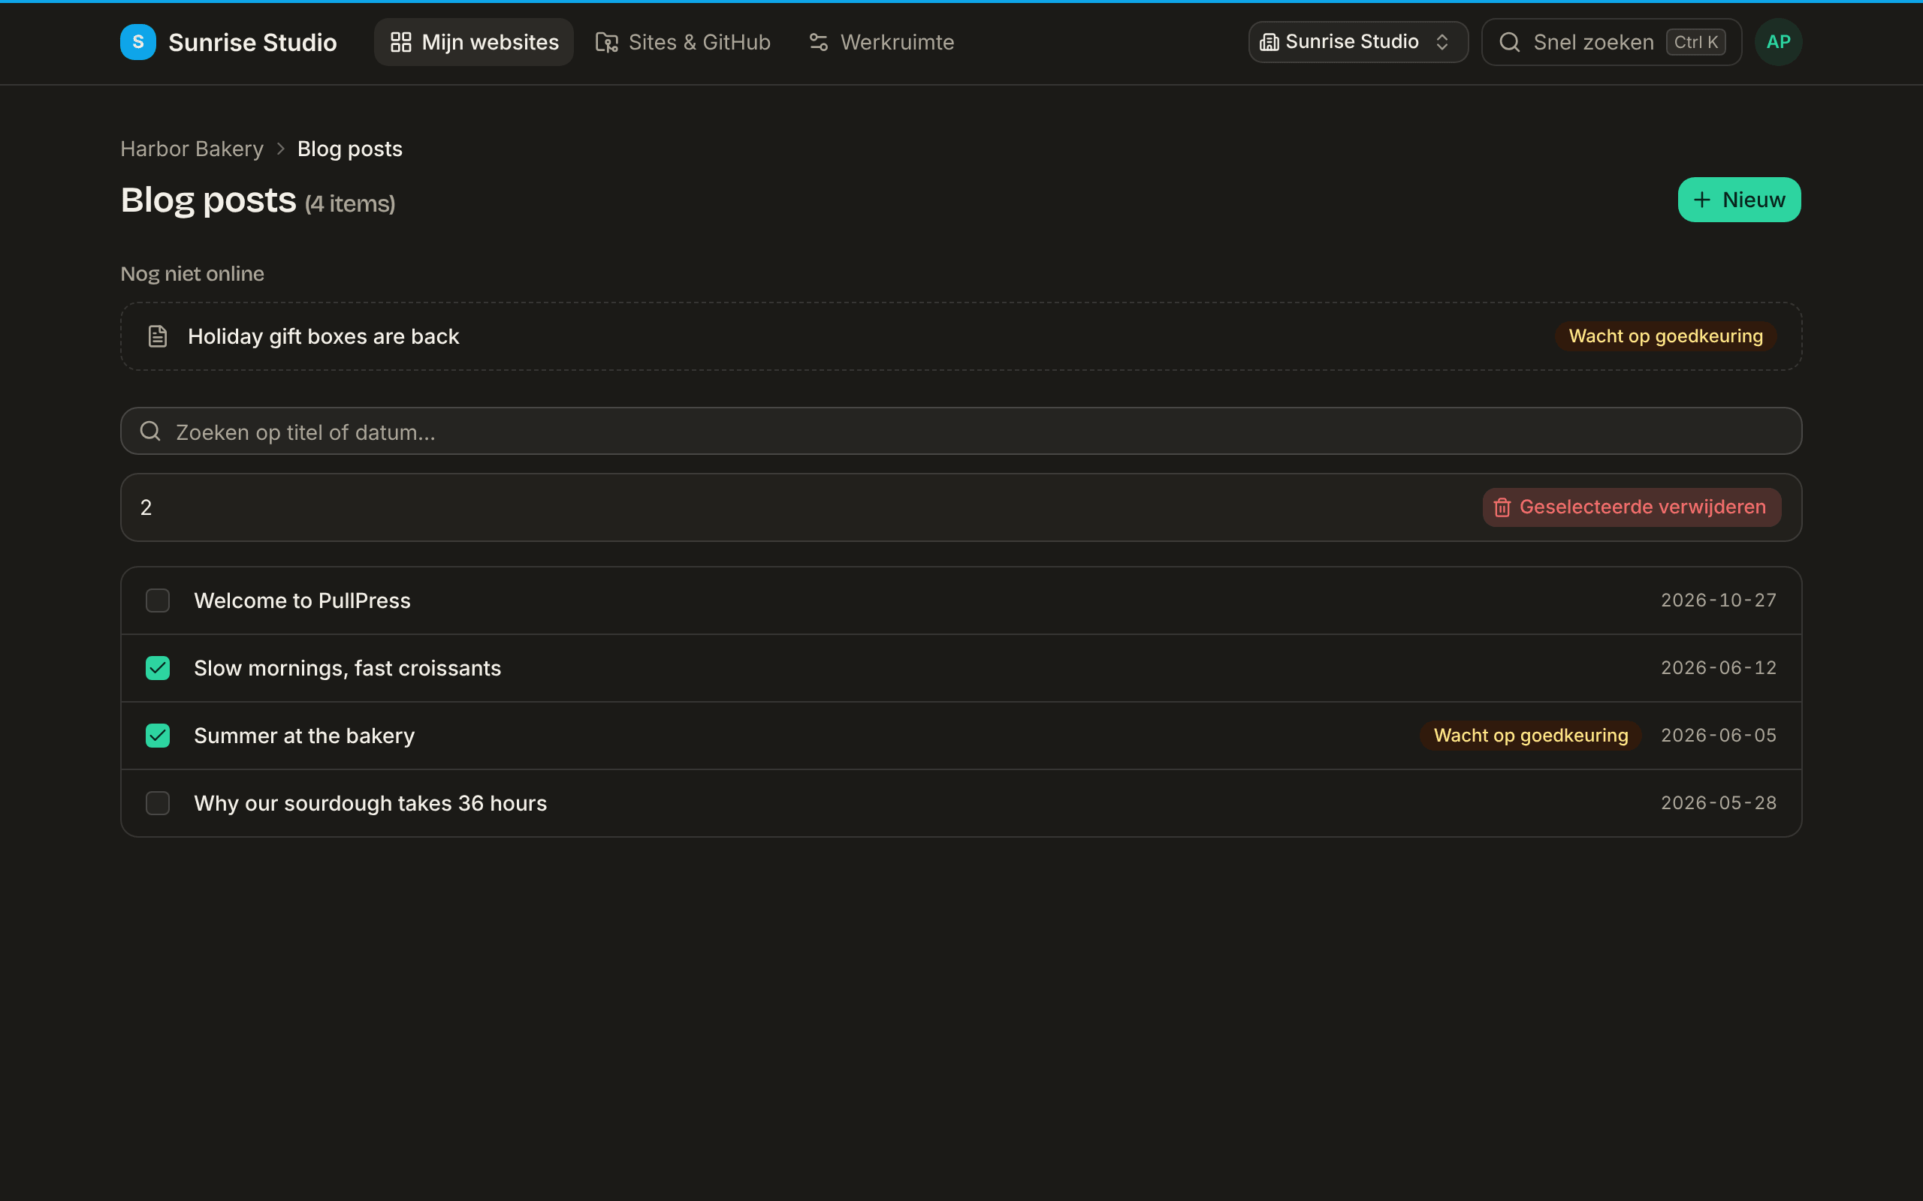Click Wacht op goedkeuring badge on Summer at the bakery
1923x1201 pixels.
point(1529,736)
